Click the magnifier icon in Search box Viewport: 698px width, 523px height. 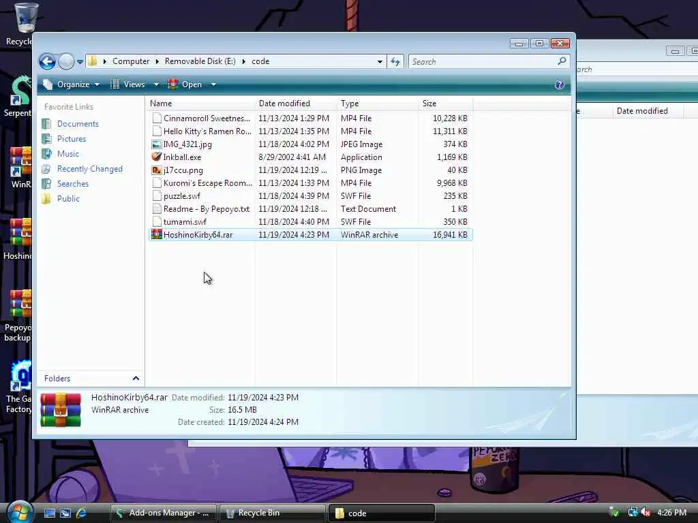(x=562, y=61)
